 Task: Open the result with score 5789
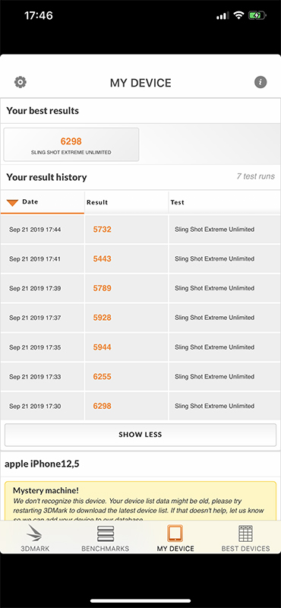point(140,289)
